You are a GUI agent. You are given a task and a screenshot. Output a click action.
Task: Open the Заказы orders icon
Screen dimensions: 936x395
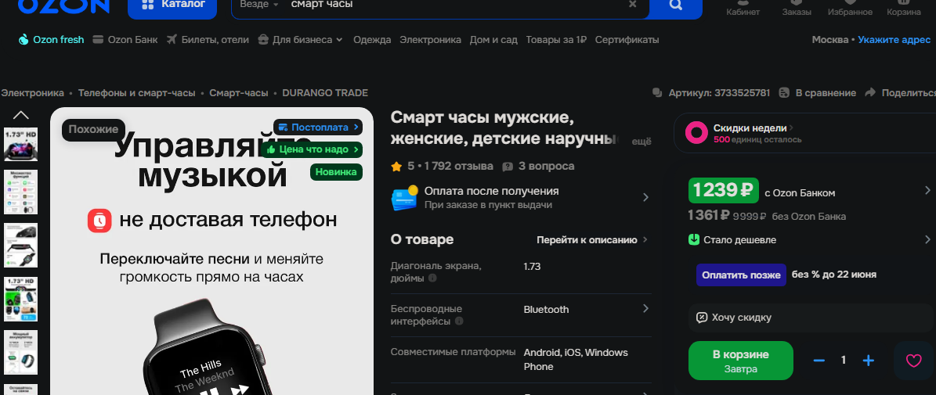(x=797, y=8)
